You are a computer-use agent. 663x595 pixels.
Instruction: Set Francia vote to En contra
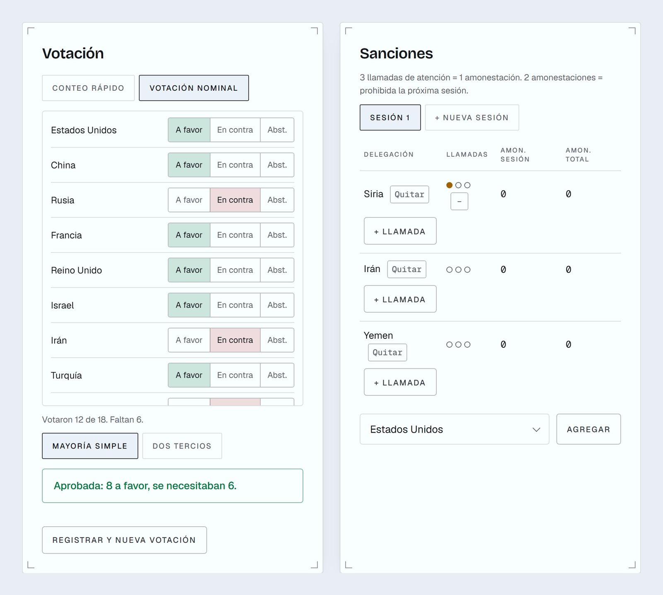coord(235,235)
